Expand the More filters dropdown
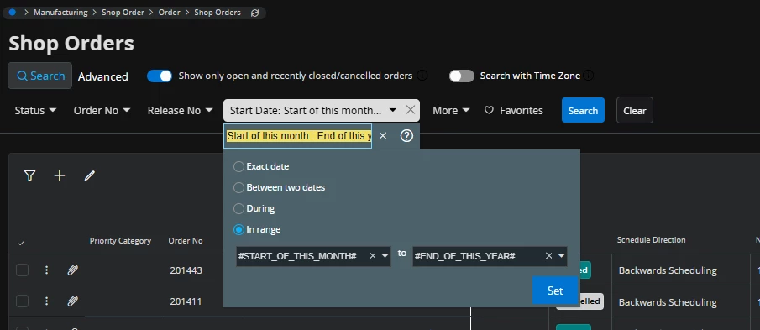Screen dimensions: 760x330 click(451, 111)
